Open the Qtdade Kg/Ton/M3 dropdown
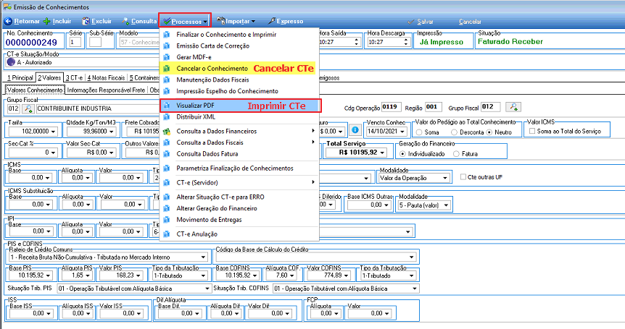The width and height of the screenshot is (625, 329). 112,132
